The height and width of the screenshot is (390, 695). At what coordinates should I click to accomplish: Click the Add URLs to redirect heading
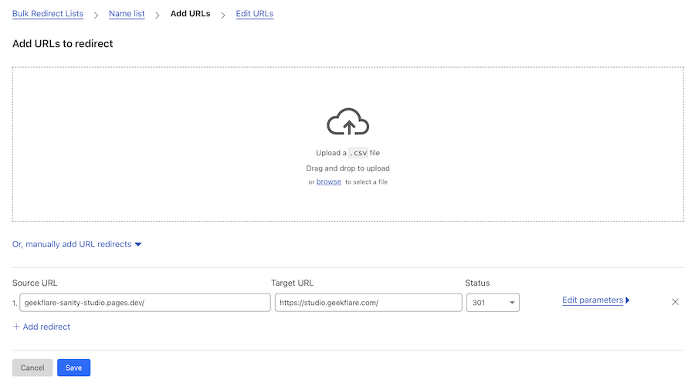[63, 43]
